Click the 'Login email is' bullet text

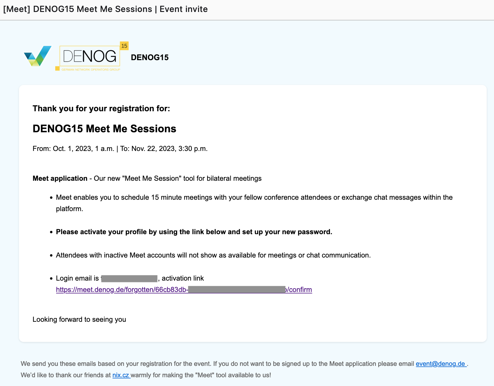click(x=77, y=278)
